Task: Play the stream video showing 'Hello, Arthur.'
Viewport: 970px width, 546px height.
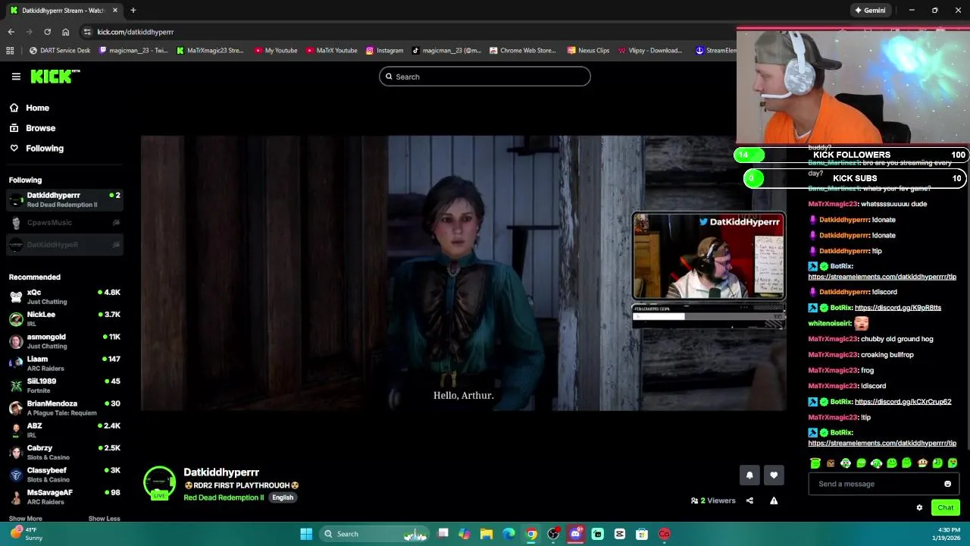Action: [x=463, y=273]
